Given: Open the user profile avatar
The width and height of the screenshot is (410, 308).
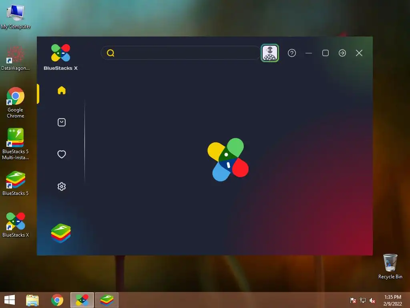Looking at the screenshot, I should coord(270,53).
